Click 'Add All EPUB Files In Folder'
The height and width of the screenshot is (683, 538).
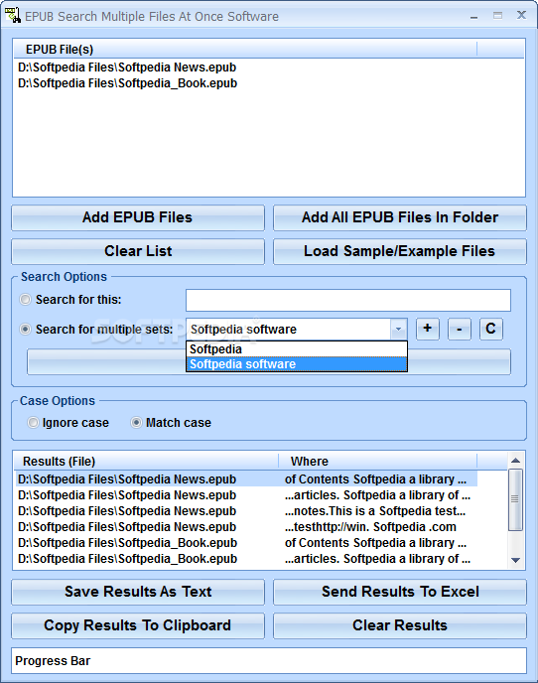(x=400, y=217)
